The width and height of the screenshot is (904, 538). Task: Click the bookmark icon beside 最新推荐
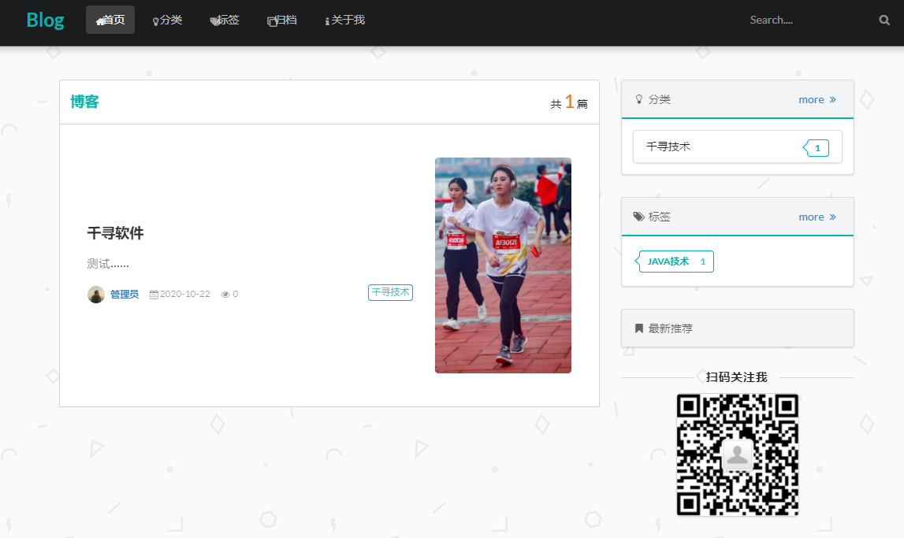tap(639, 328)
